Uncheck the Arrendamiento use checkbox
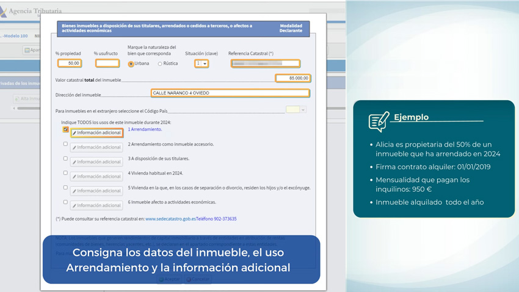 click(x=65, y=130)
